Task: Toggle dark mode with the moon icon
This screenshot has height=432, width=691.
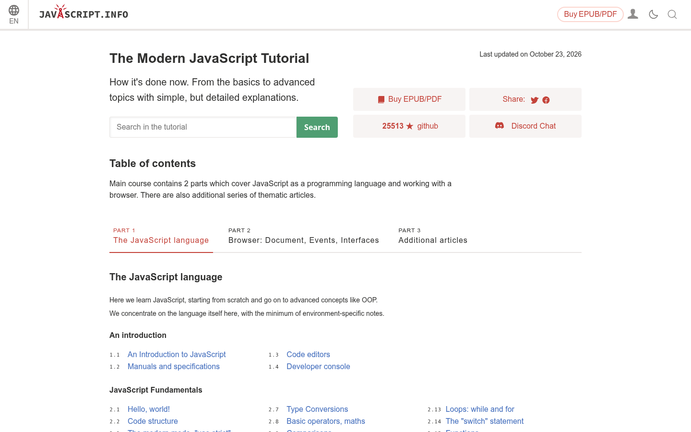Action: click(x=653, y=14)
